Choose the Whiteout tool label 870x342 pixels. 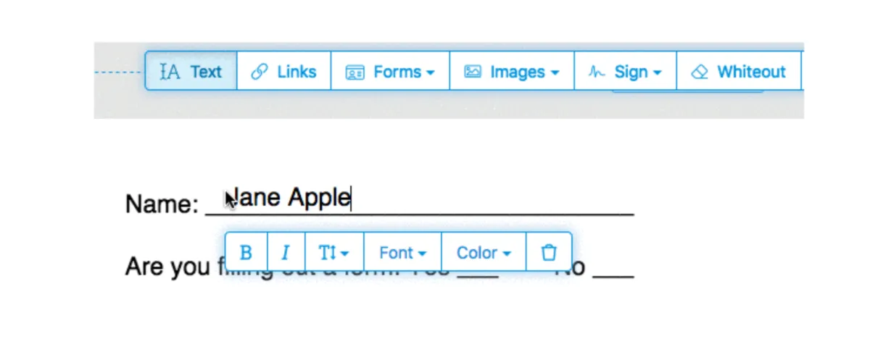(x=751, y=72)
